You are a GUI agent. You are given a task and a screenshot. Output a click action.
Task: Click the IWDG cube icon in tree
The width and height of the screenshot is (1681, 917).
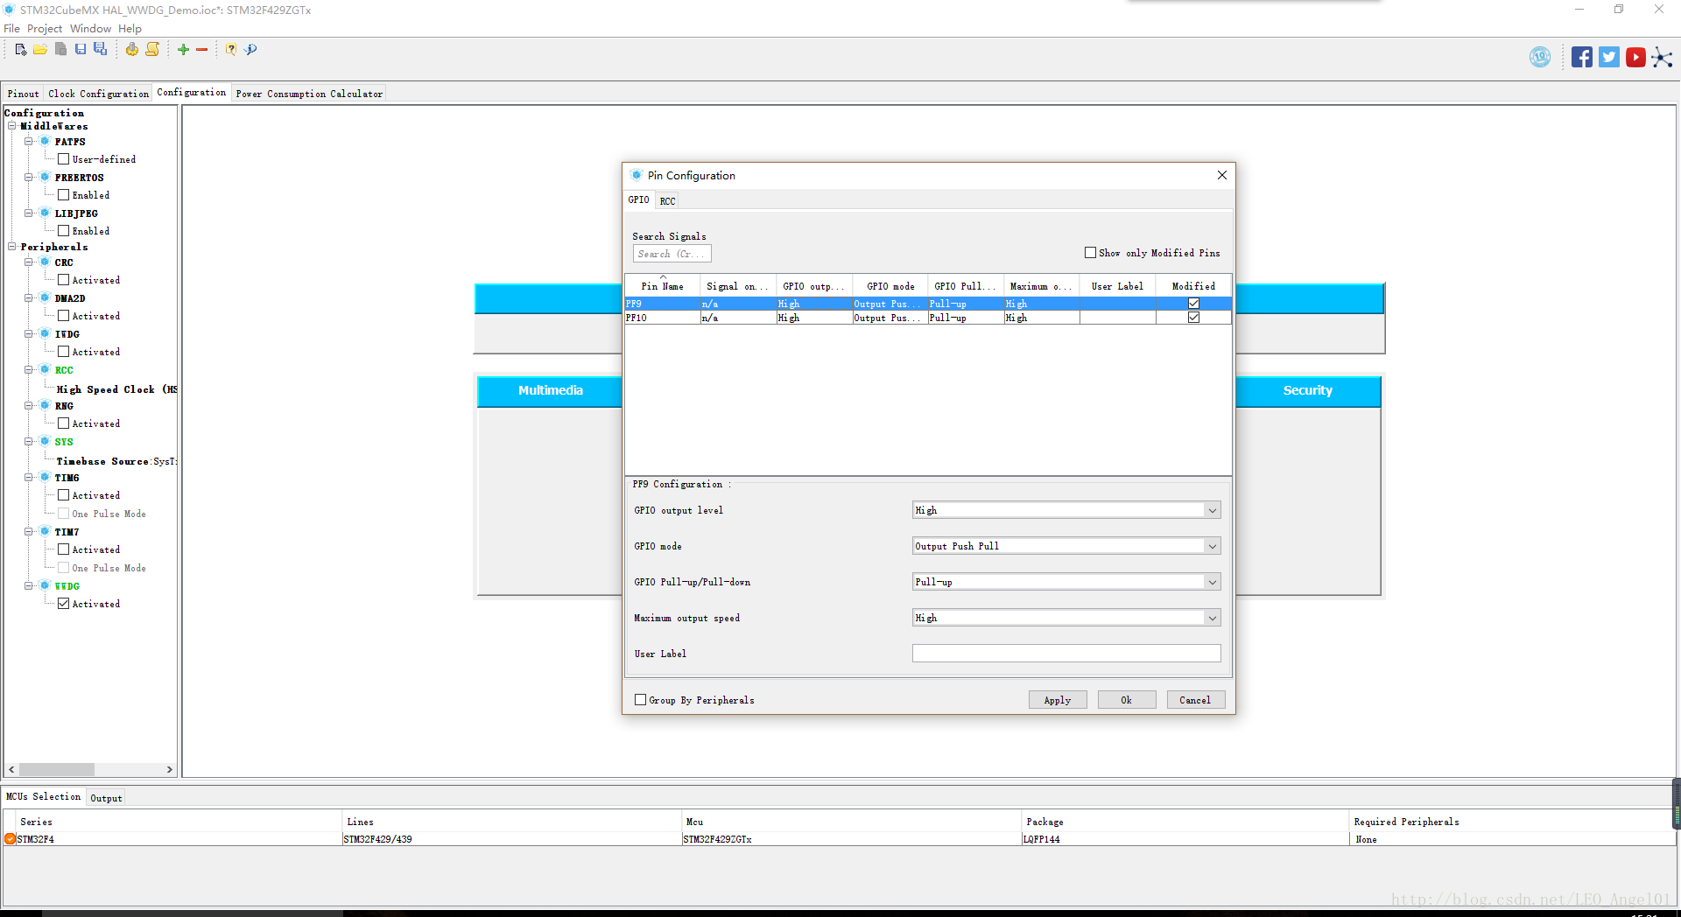point(45,333)
